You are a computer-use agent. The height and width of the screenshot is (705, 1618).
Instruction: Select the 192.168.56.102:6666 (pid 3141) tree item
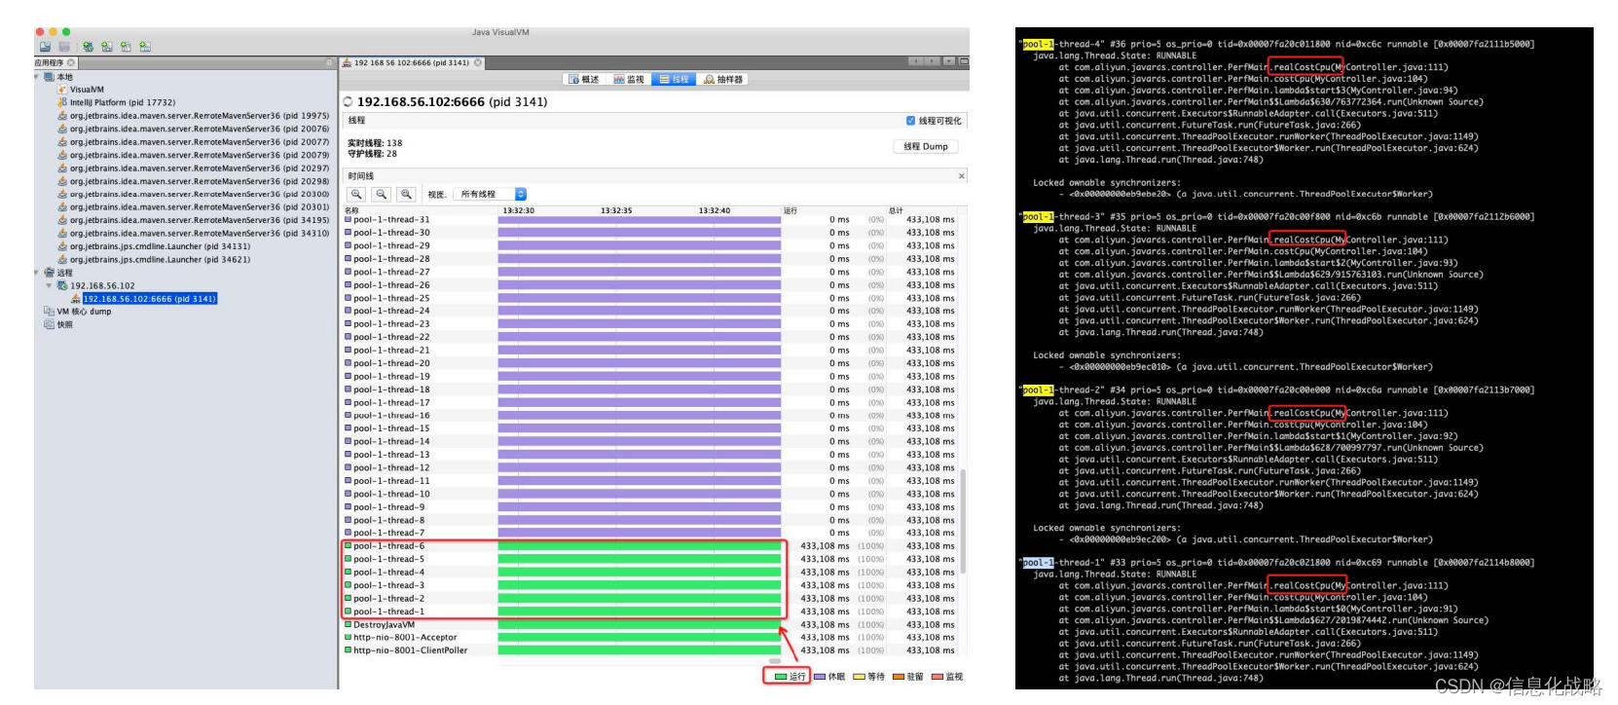click(x=149, y=299)
